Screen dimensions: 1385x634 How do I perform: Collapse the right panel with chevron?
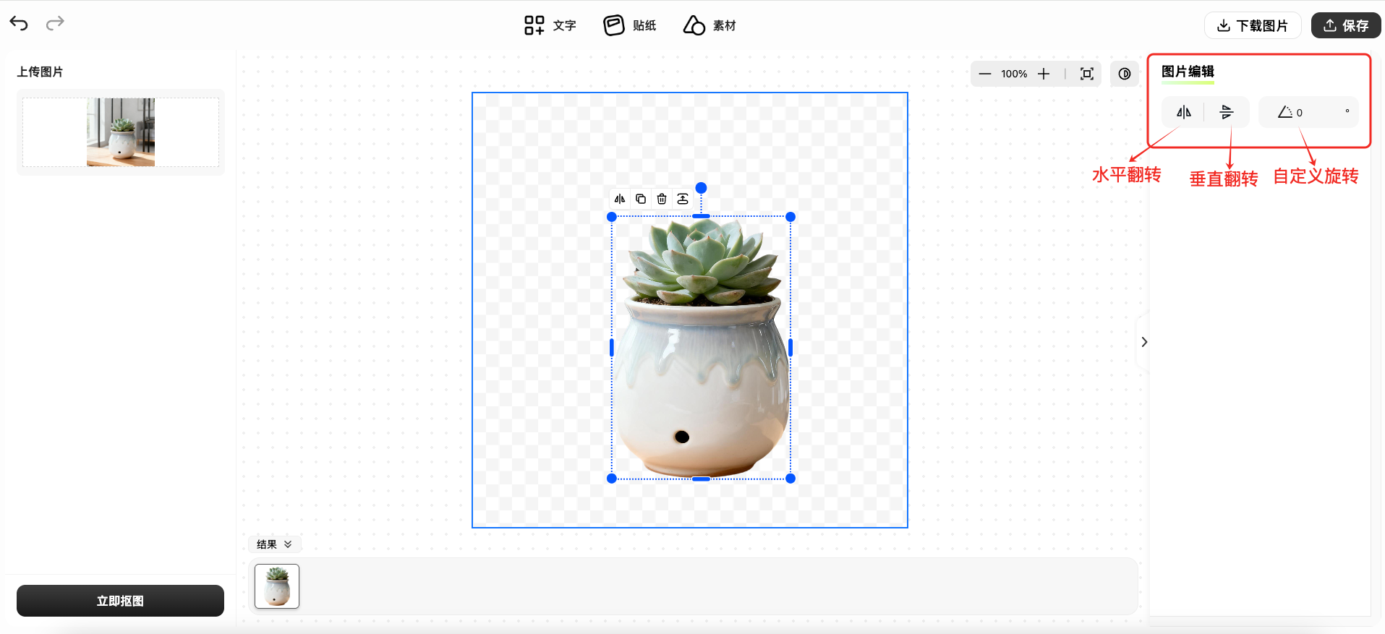[1144, 342]
